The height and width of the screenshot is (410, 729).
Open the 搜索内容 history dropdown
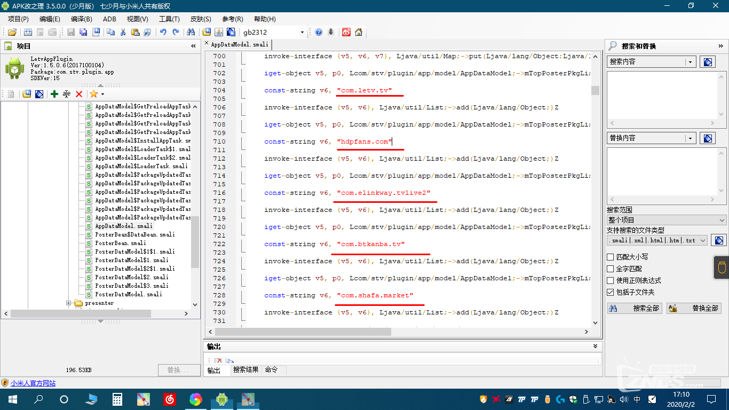click(x=691, y=62)
